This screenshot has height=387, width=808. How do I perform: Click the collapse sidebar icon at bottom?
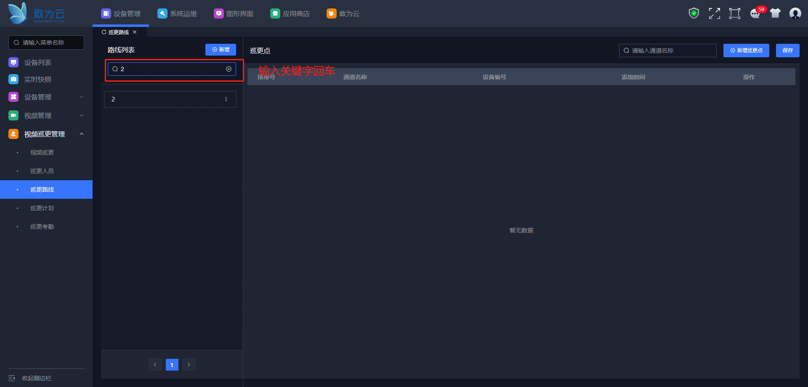click(12, 378)
